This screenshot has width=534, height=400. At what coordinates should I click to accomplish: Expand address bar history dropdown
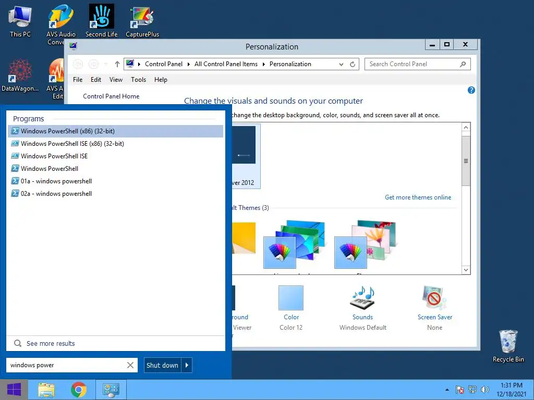point(341,64)
